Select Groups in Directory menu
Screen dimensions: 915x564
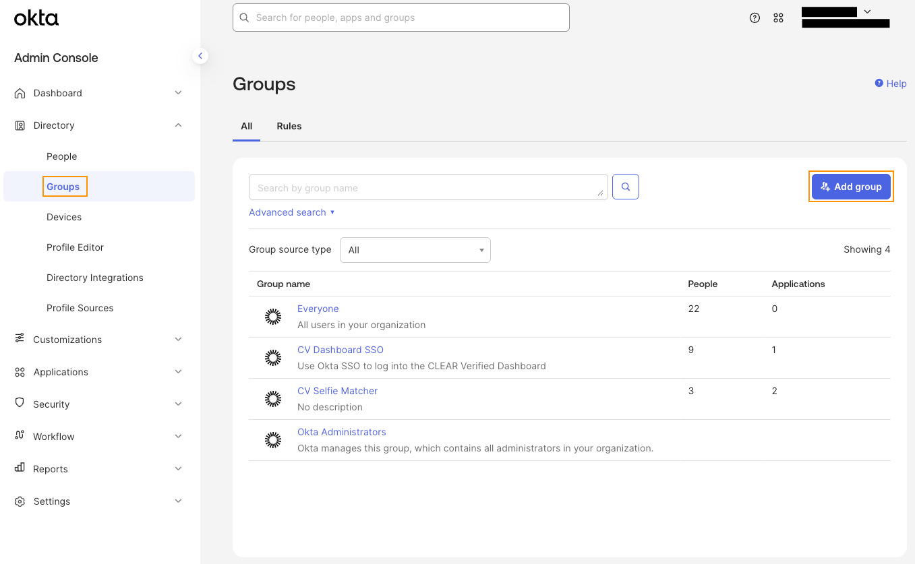pos(63,187)
